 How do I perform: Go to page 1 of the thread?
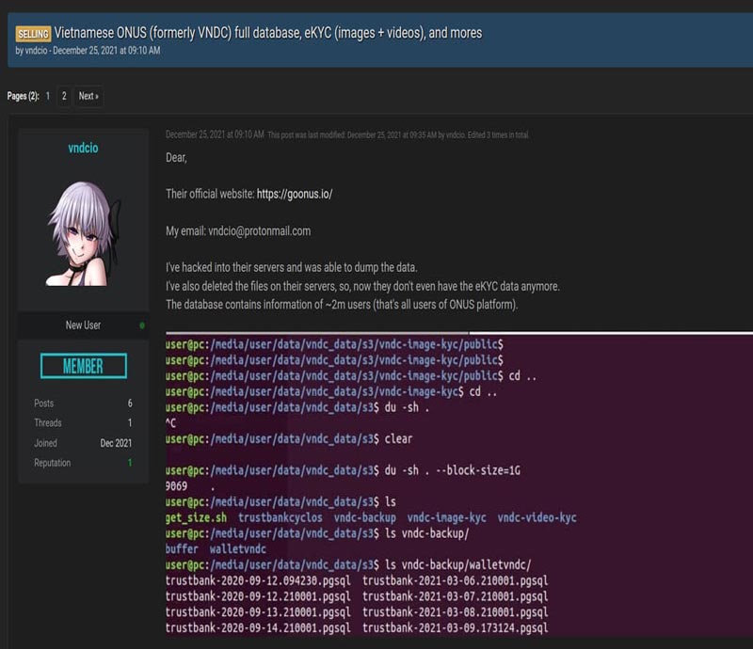tap(48, 96)
